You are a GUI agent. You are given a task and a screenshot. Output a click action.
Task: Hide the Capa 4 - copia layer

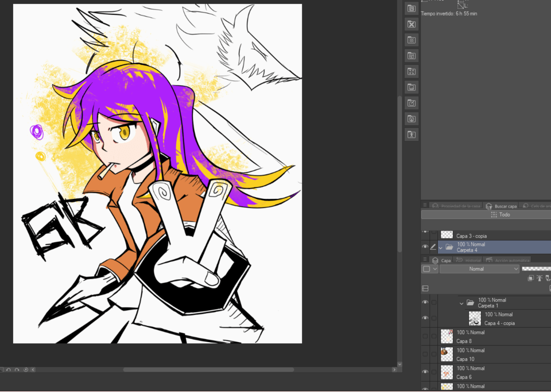point(425,318)
